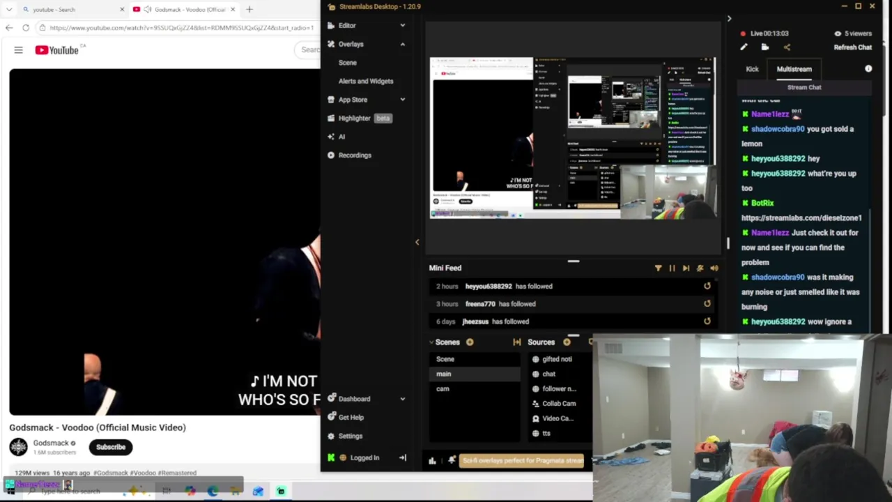Viewport: 892px width, 502px height.
Task: Replay the jheezsus follow alert
Action: pyautogui.click(x=707, y=321)
